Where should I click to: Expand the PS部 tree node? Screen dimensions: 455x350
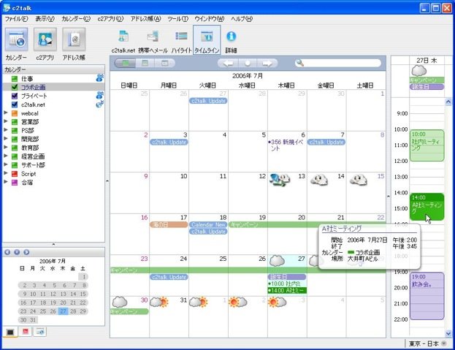(x=6, y=130)
